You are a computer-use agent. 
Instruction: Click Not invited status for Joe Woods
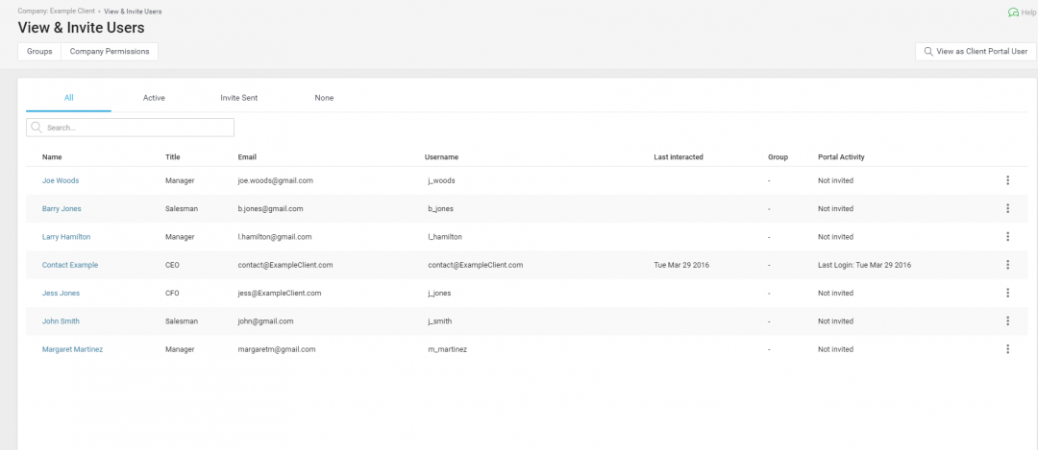835,180
